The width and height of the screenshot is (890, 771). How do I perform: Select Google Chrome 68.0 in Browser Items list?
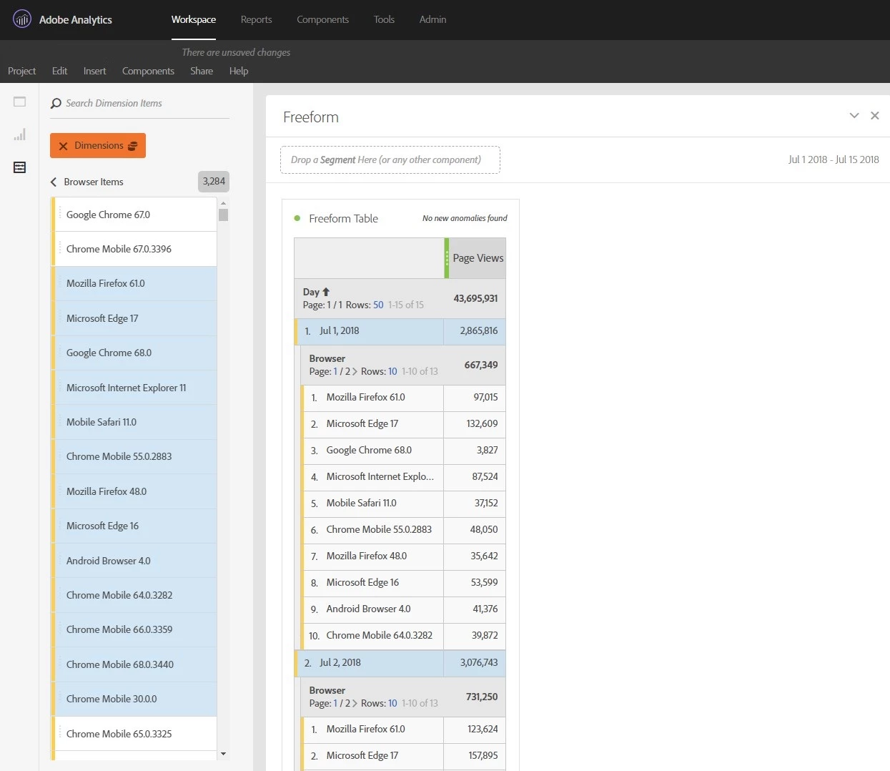[x=134, y=353]
